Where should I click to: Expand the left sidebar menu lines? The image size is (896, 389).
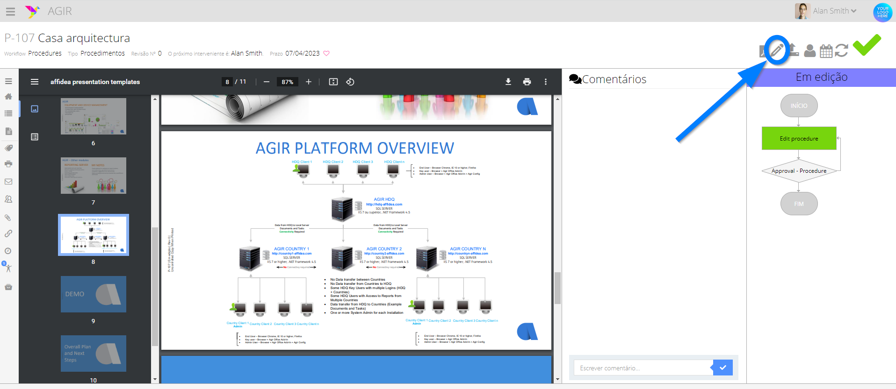pos(8,81)
